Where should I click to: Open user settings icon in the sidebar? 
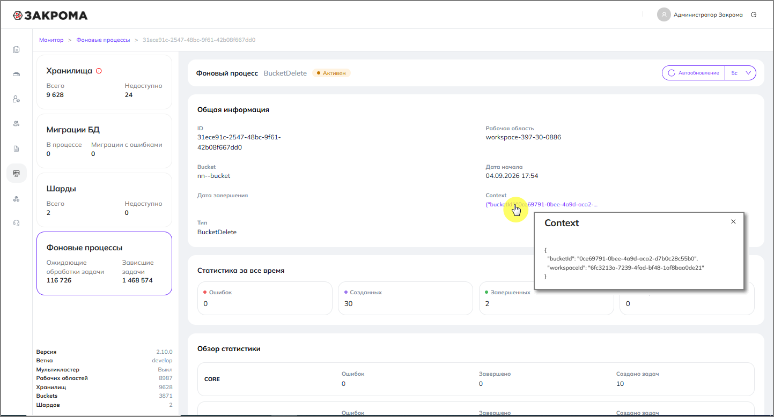16,99
